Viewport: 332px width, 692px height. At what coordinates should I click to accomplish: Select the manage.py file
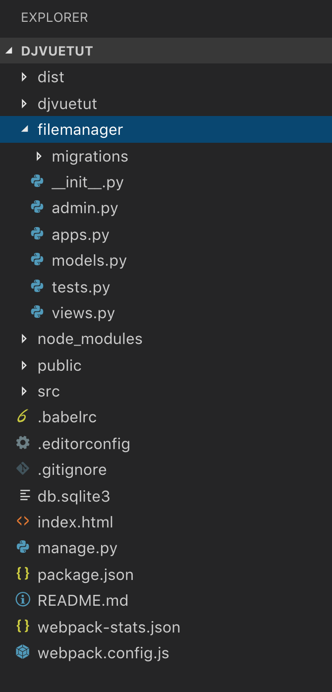[166, 548]
